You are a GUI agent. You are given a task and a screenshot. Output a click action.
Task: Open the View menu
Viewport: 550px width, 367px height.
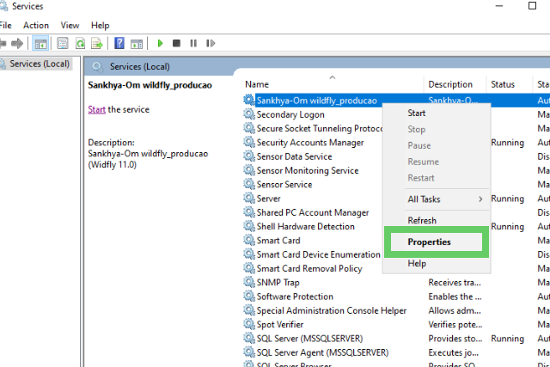point(70,26)
